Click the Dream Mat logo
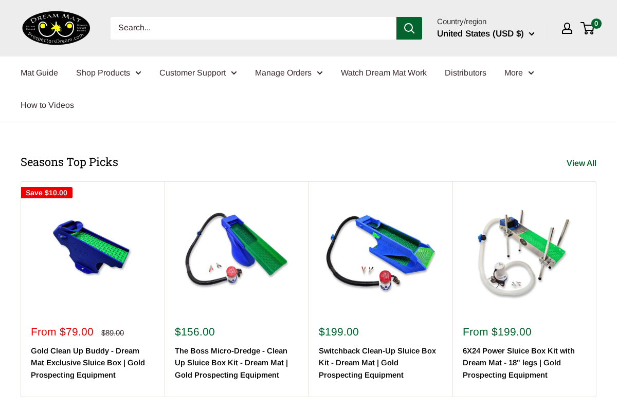Viewport: 617px width, 411px height. click(56, 28)
